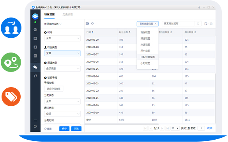Click the refresh icon above table
228x142 pixels.
pos(92,23)
